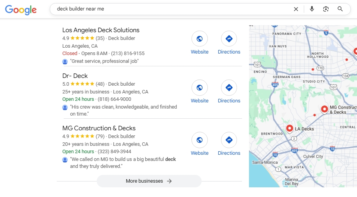Screen dimensions: 357x197
Task: Click the Dr- Deck star rating
Action: coord(82,84)
